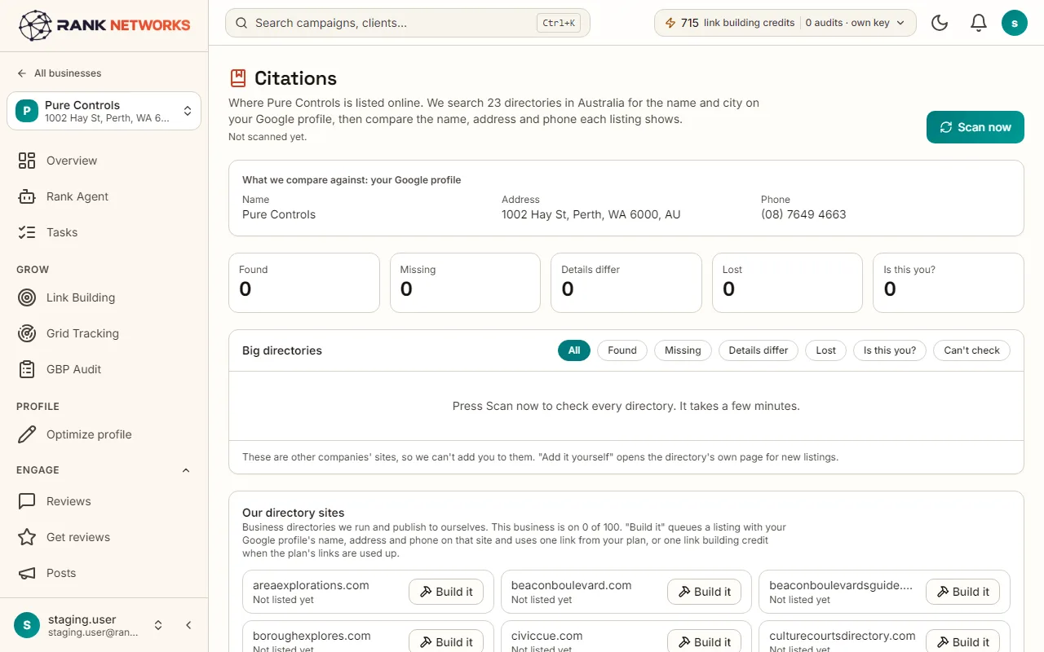Select the All filter chip
This screenshot has height=652, width=1044.
574,350
